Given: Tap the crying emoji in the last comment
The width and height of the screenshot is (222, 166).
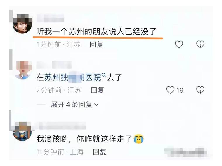Looking at the screenshot, I should point(139,139).
